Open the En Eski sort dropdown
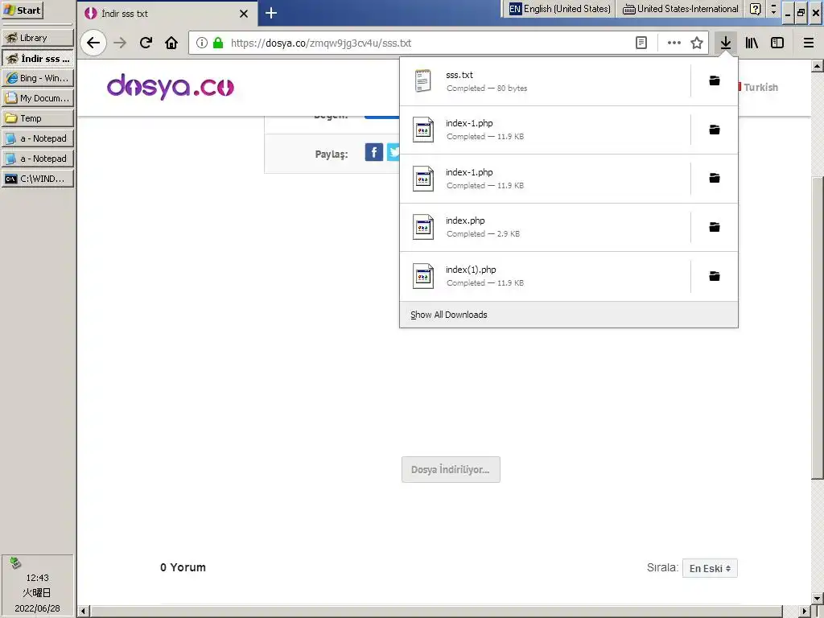 click(710, 569)
